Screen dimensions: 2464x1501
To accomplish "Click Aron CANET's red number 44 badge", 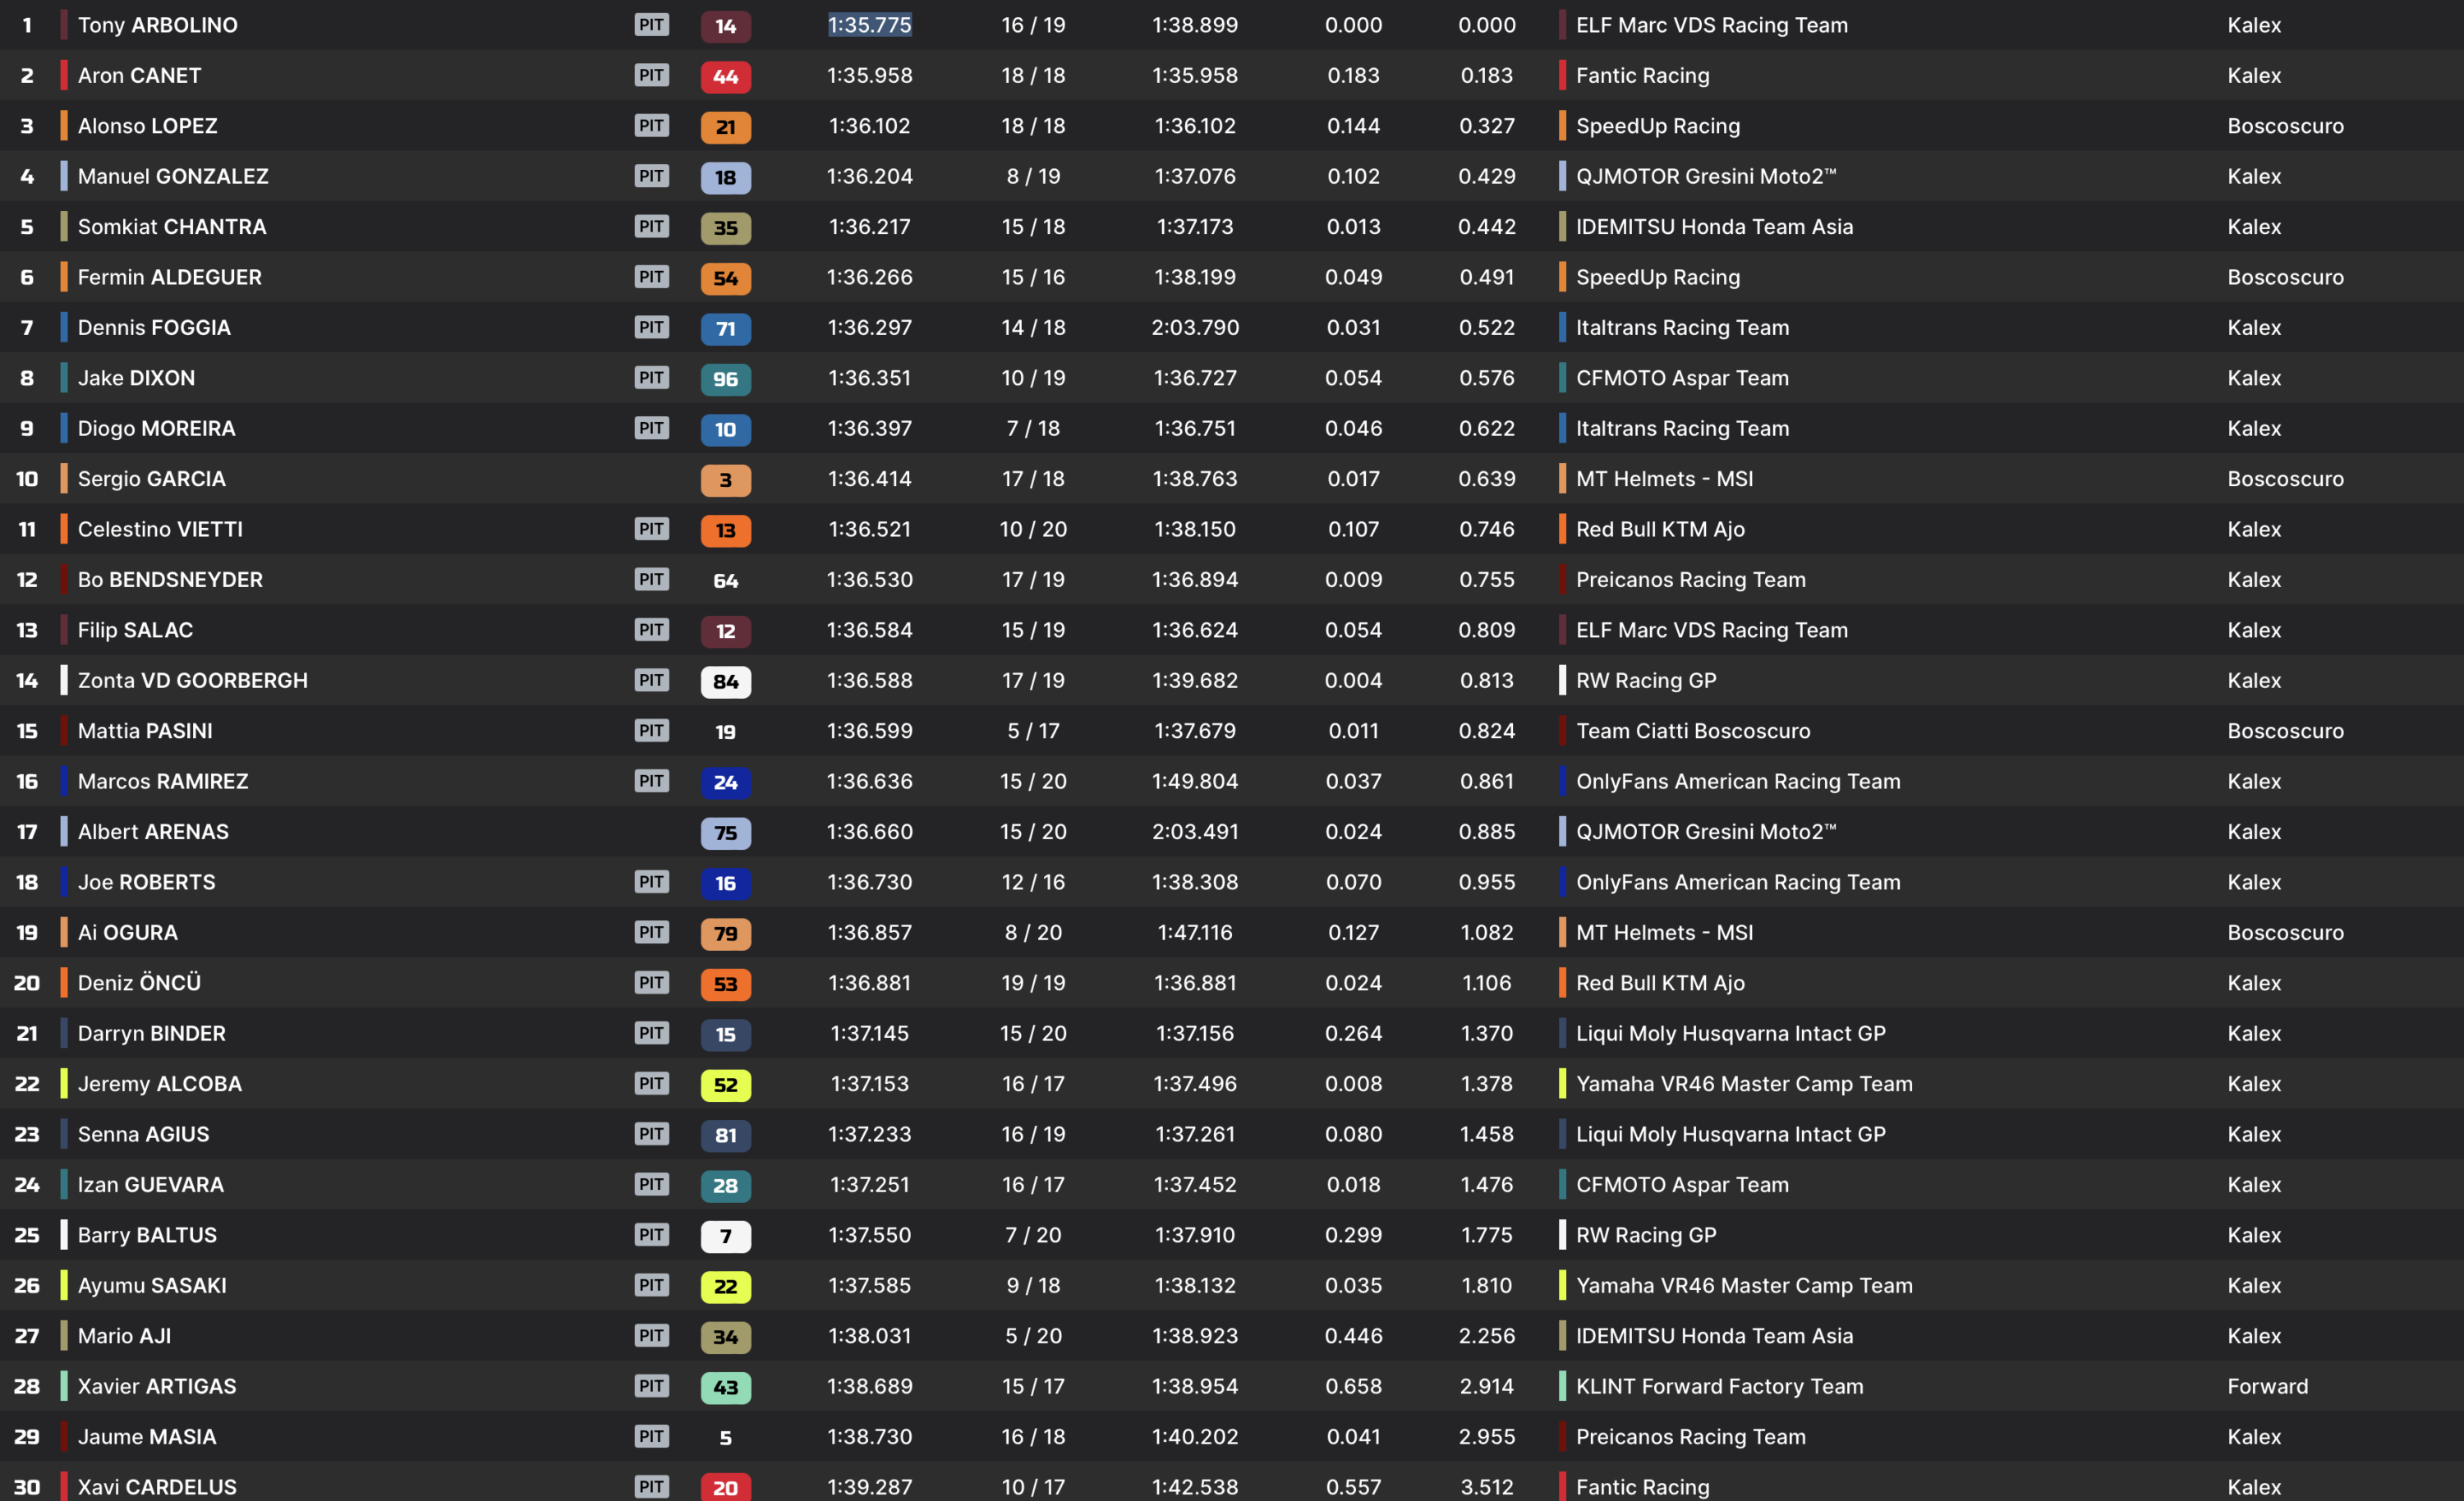I will tap(725, 76).
